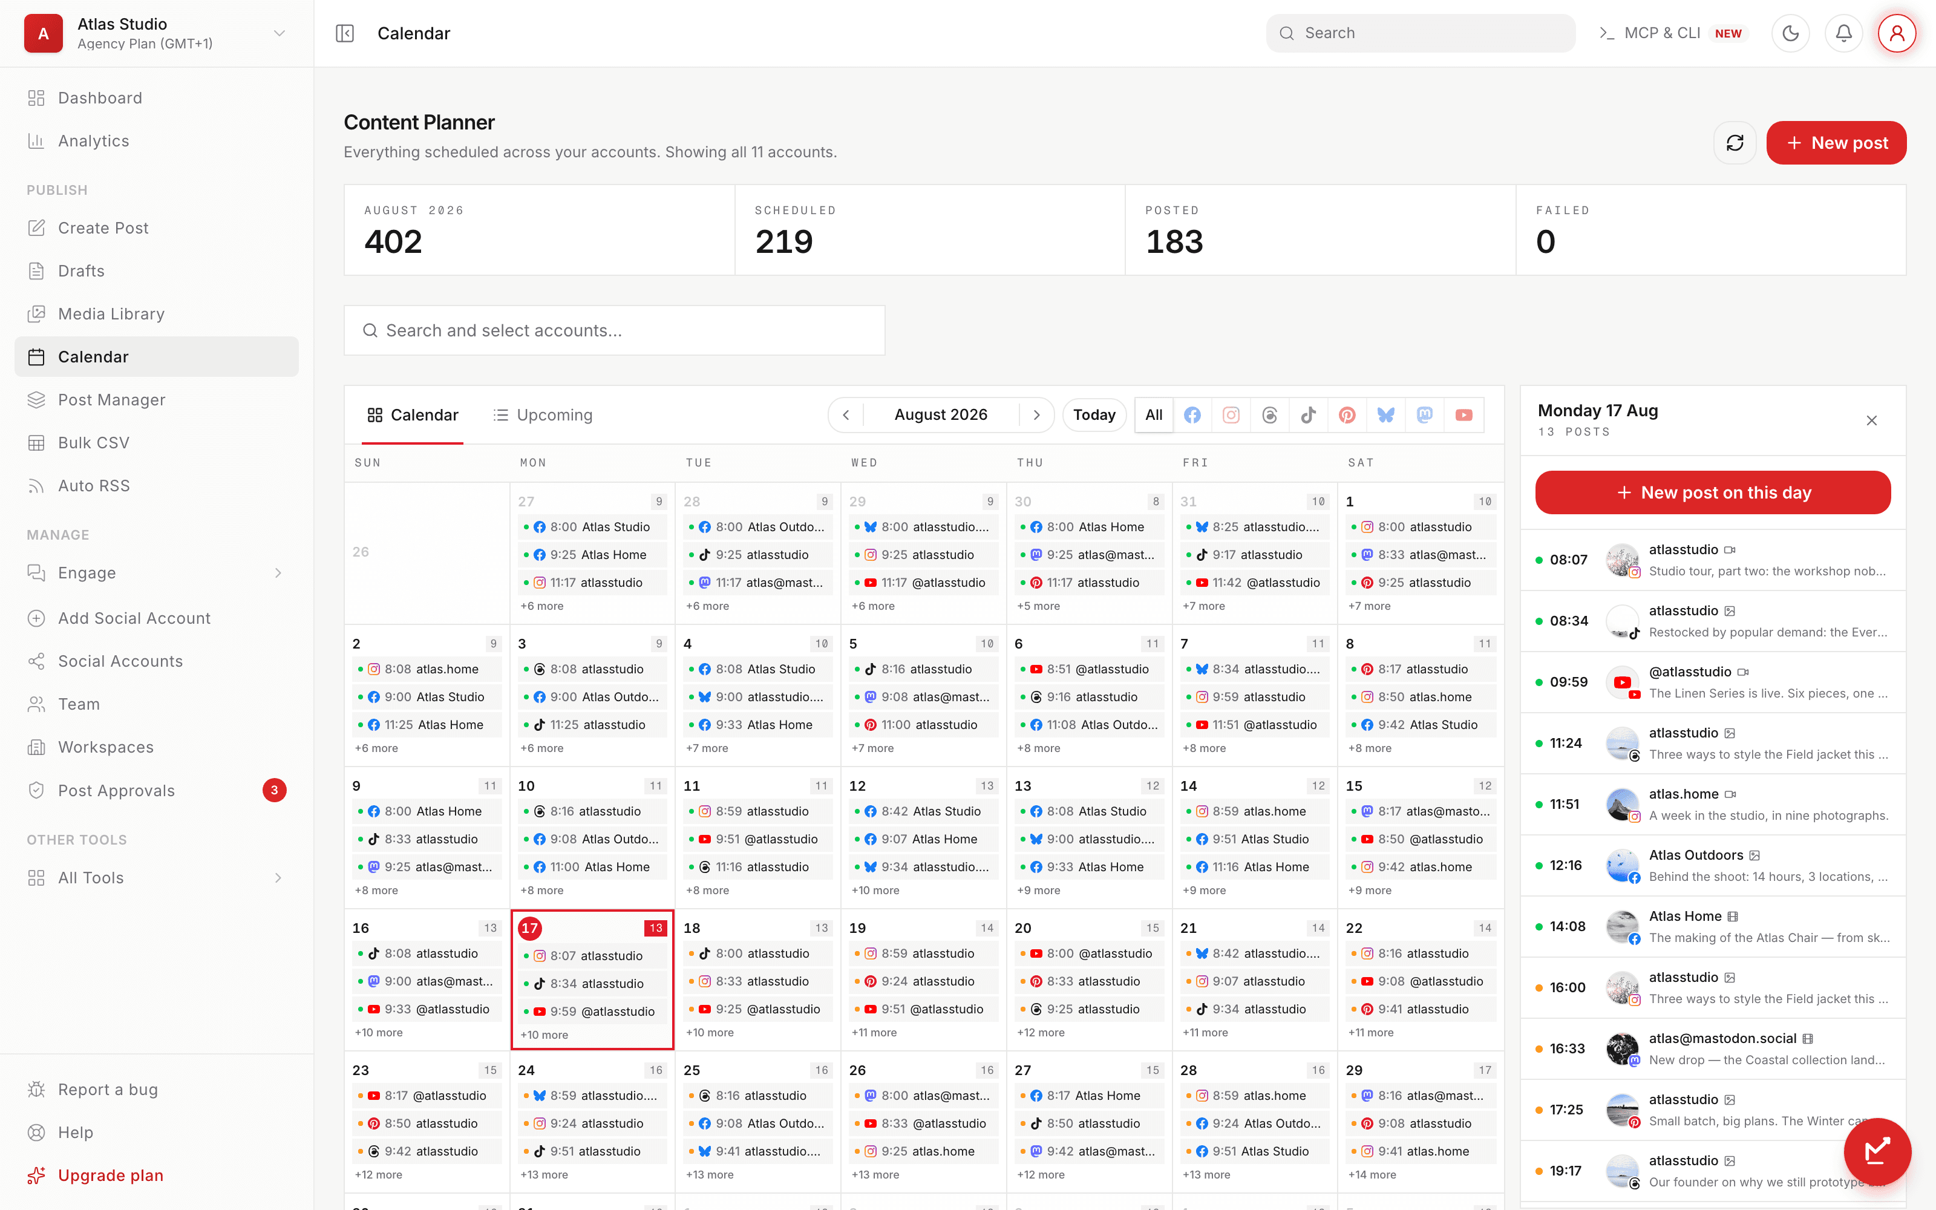Show All platforms in calendar filter
The image size is (1936, 1210).
[1154, 414]
